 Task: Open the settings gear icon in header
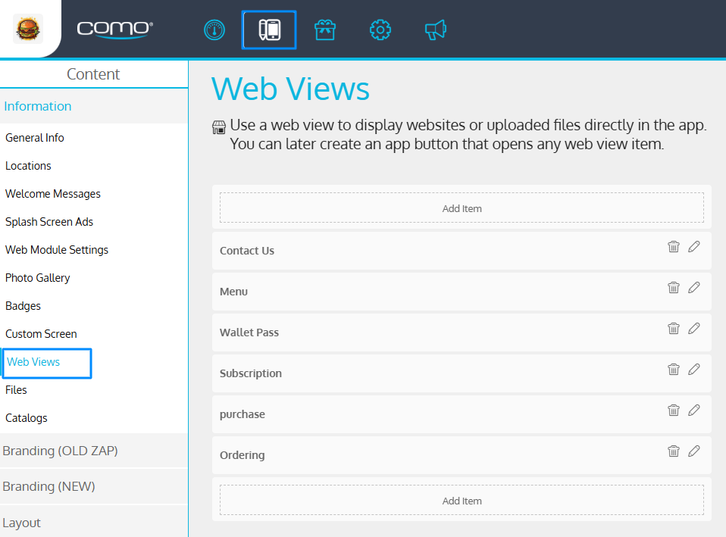(x=380, y=30)
